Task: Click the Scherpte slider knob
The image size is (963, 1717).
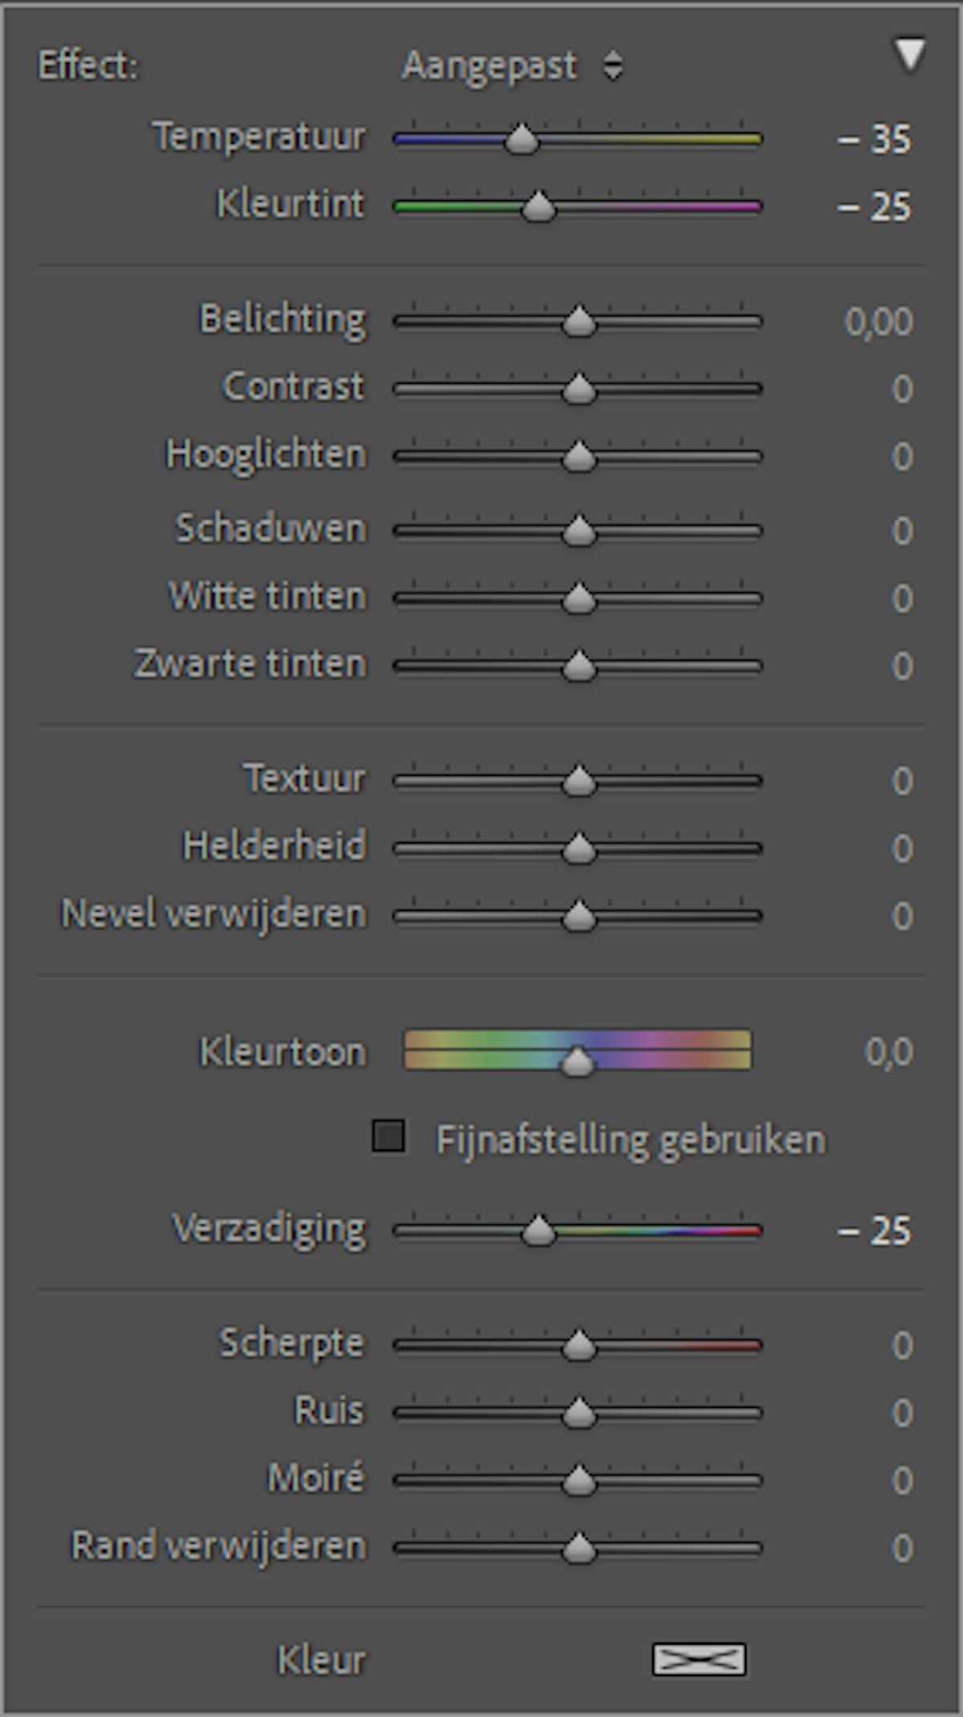Action: [579, 1345]
